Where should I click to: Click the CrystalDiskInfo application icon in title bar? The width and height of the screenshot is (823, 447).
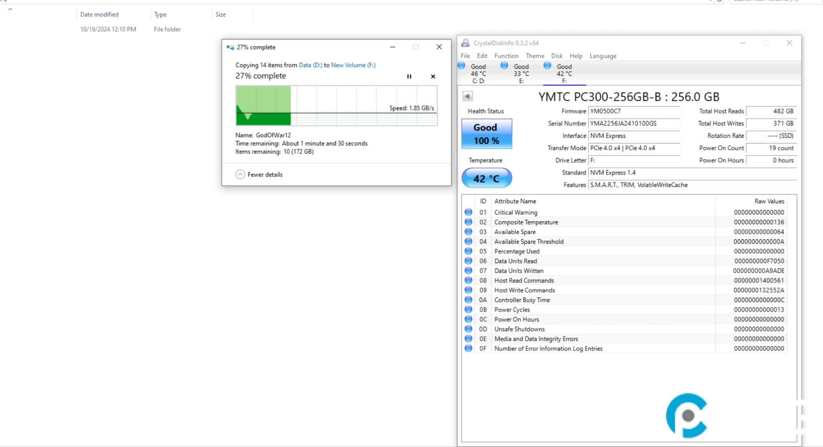465,43
